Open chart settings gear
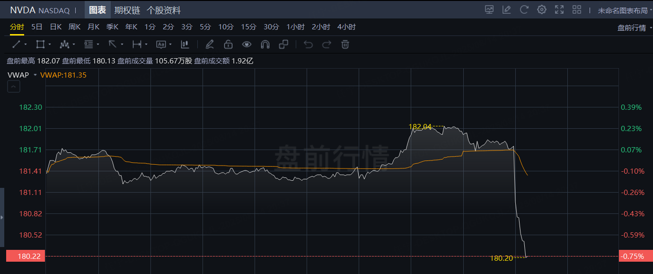Viewport: 653px width, 274px height. click(x=542, y=9)
